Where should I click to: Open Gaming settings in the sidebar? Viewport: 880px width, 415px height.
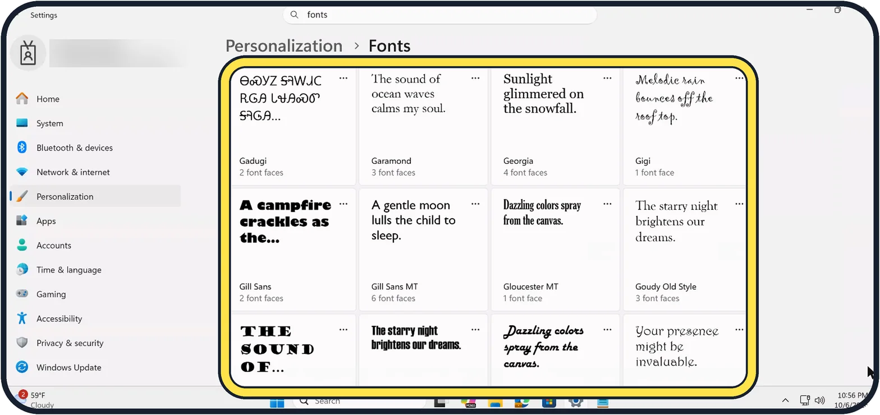point(95,294)
